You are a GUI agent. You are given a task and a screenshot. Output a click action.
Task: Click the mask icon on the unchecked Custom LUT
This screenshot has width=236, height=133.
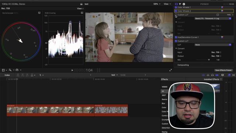click(218, 15)
